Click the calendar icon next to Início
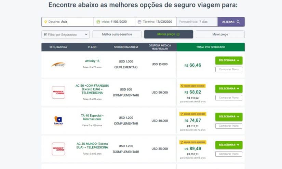The image size is (282, 169). (98, 22)
